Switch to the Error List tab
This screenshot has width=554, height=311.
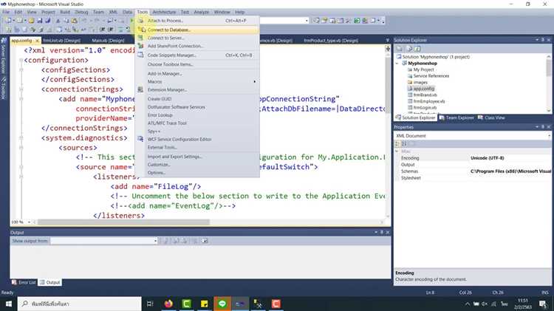point(24,282)
